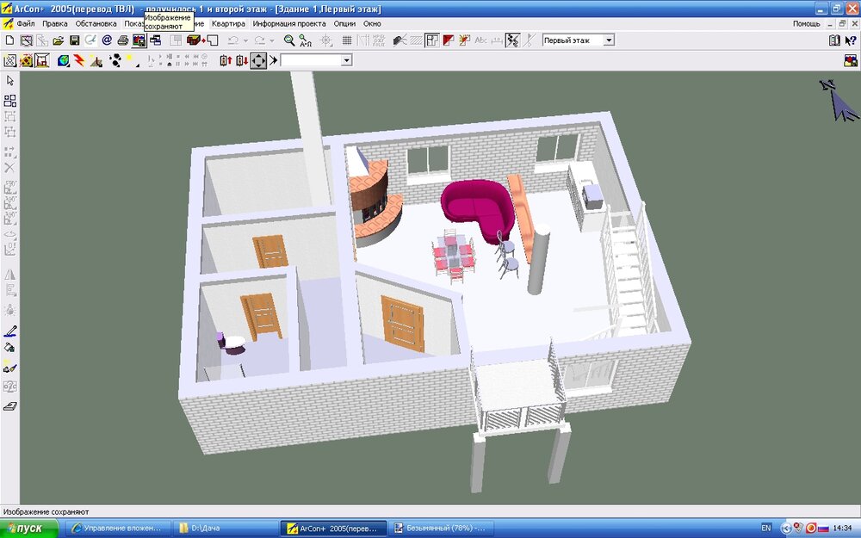This screenshot has width=861, height=538.
Task: Click the New project icon
Action: coord(9,40)
